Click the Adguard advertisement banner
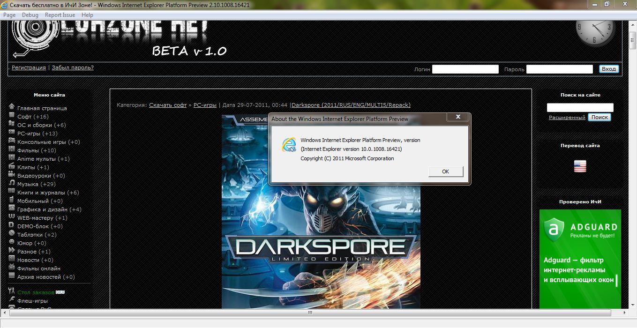 [580, 258]
